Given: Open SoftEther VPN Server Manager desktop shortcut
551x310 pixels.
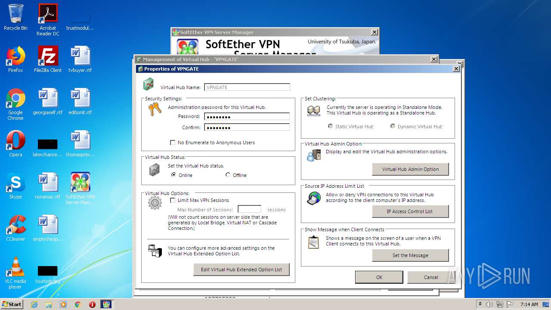Looking at the screenshot, I should pyautogui.click(x=80, y=189).
